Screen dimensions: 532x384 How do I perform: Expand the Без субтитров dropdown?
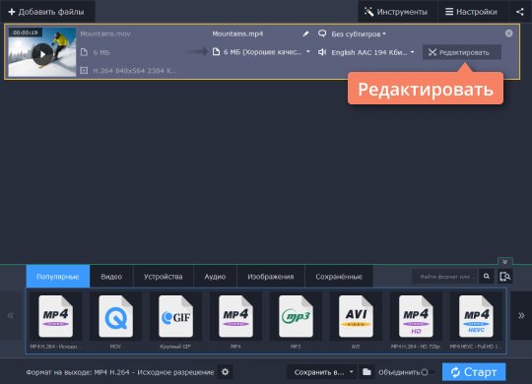click(359, 33)
